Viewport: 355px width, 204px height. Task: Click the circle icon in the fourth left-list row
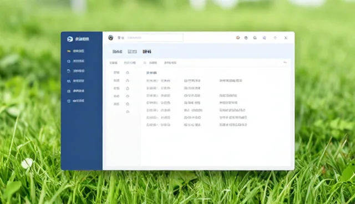point(128,96)
